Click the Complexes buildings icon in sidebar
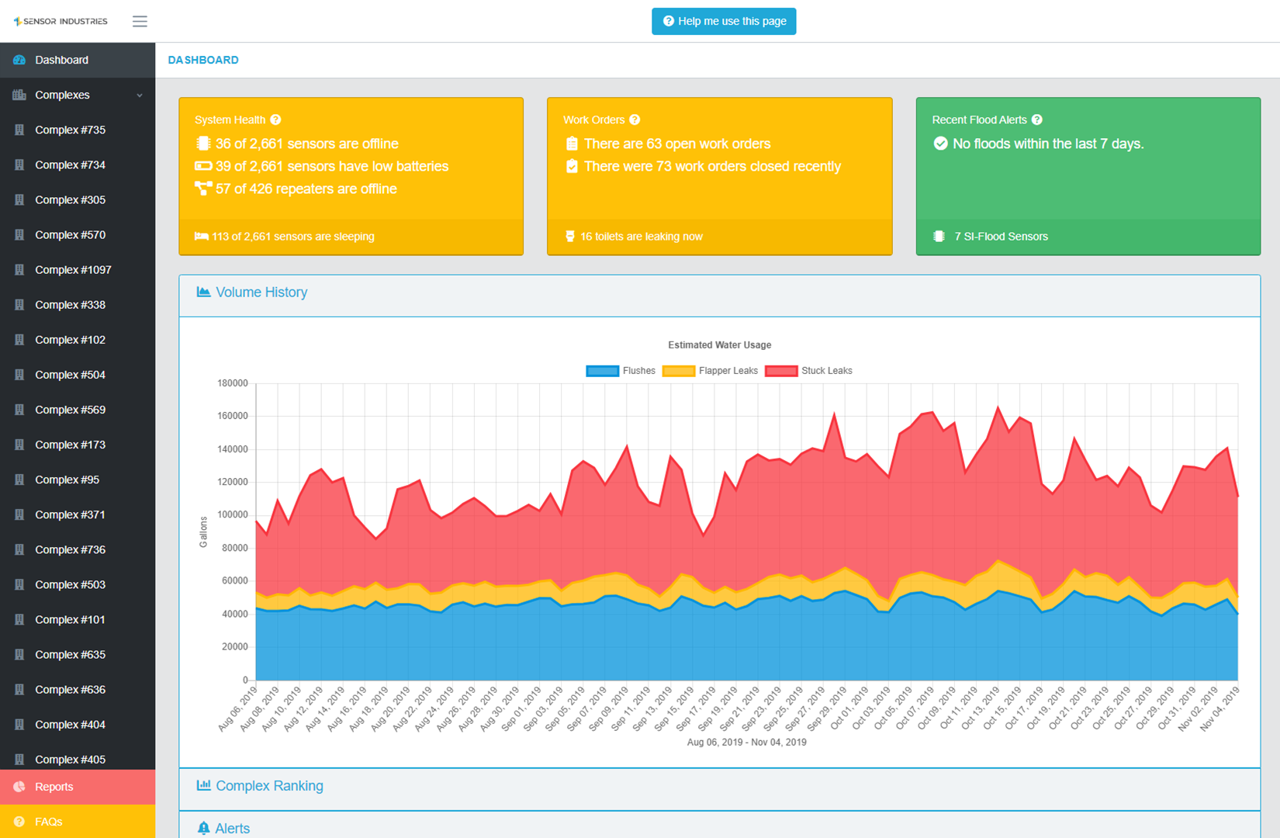The image size is (1280, 838). click(19, 95)
